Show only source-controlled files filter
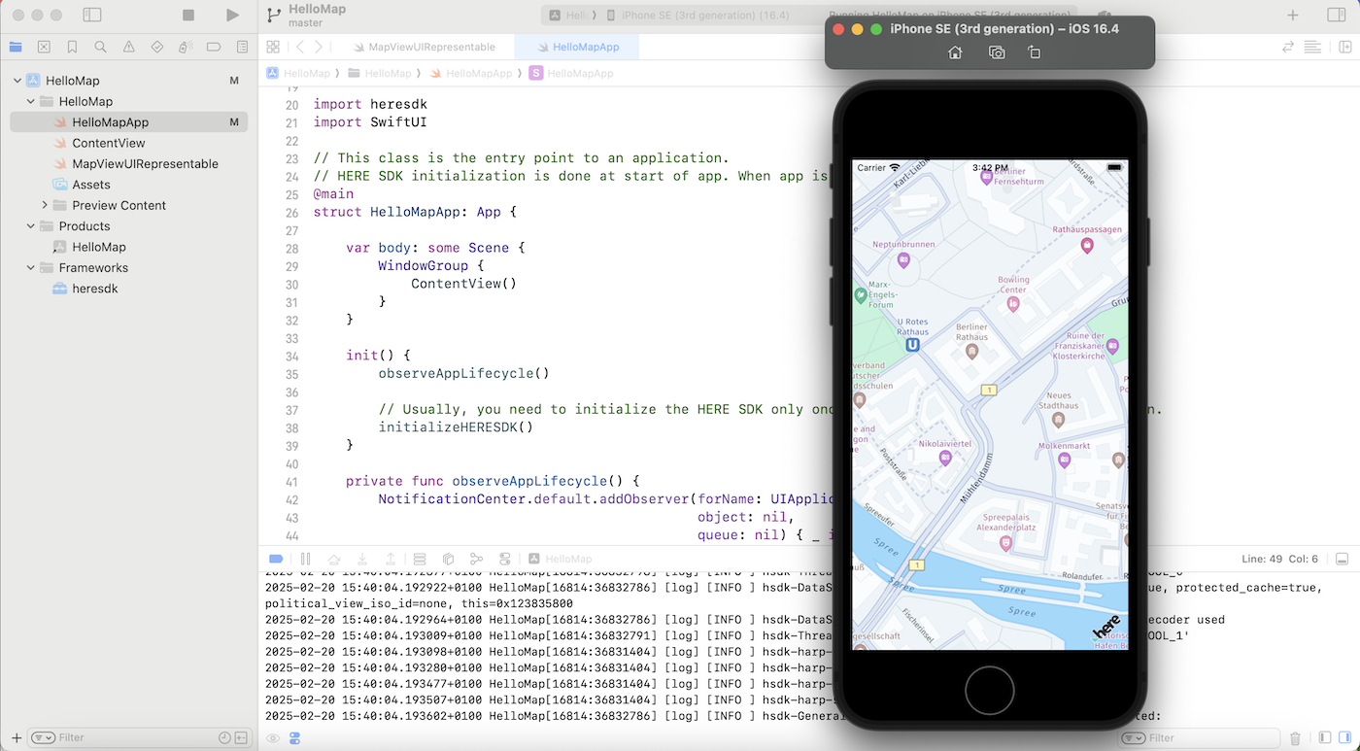 (243, 738)
